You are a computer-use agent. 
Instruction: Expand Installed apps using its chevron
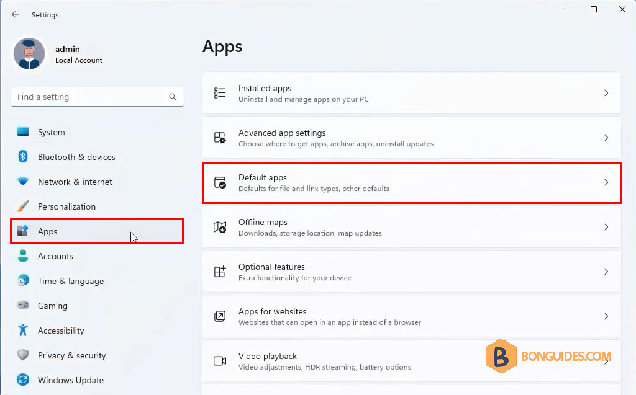tap(606, 93)
